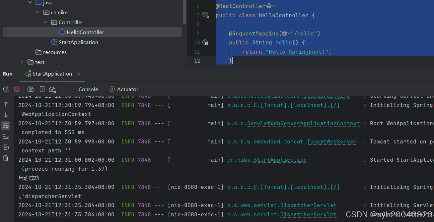Switch to the Console tab
The height and width of the screenshot is (222, 434).
point(88,89)
